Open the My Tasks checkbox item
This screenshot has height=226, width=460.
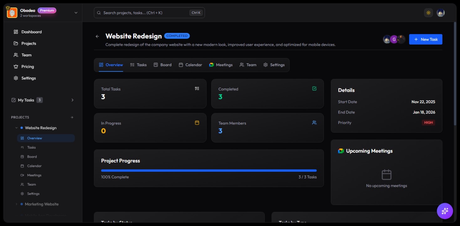(26, 100)
